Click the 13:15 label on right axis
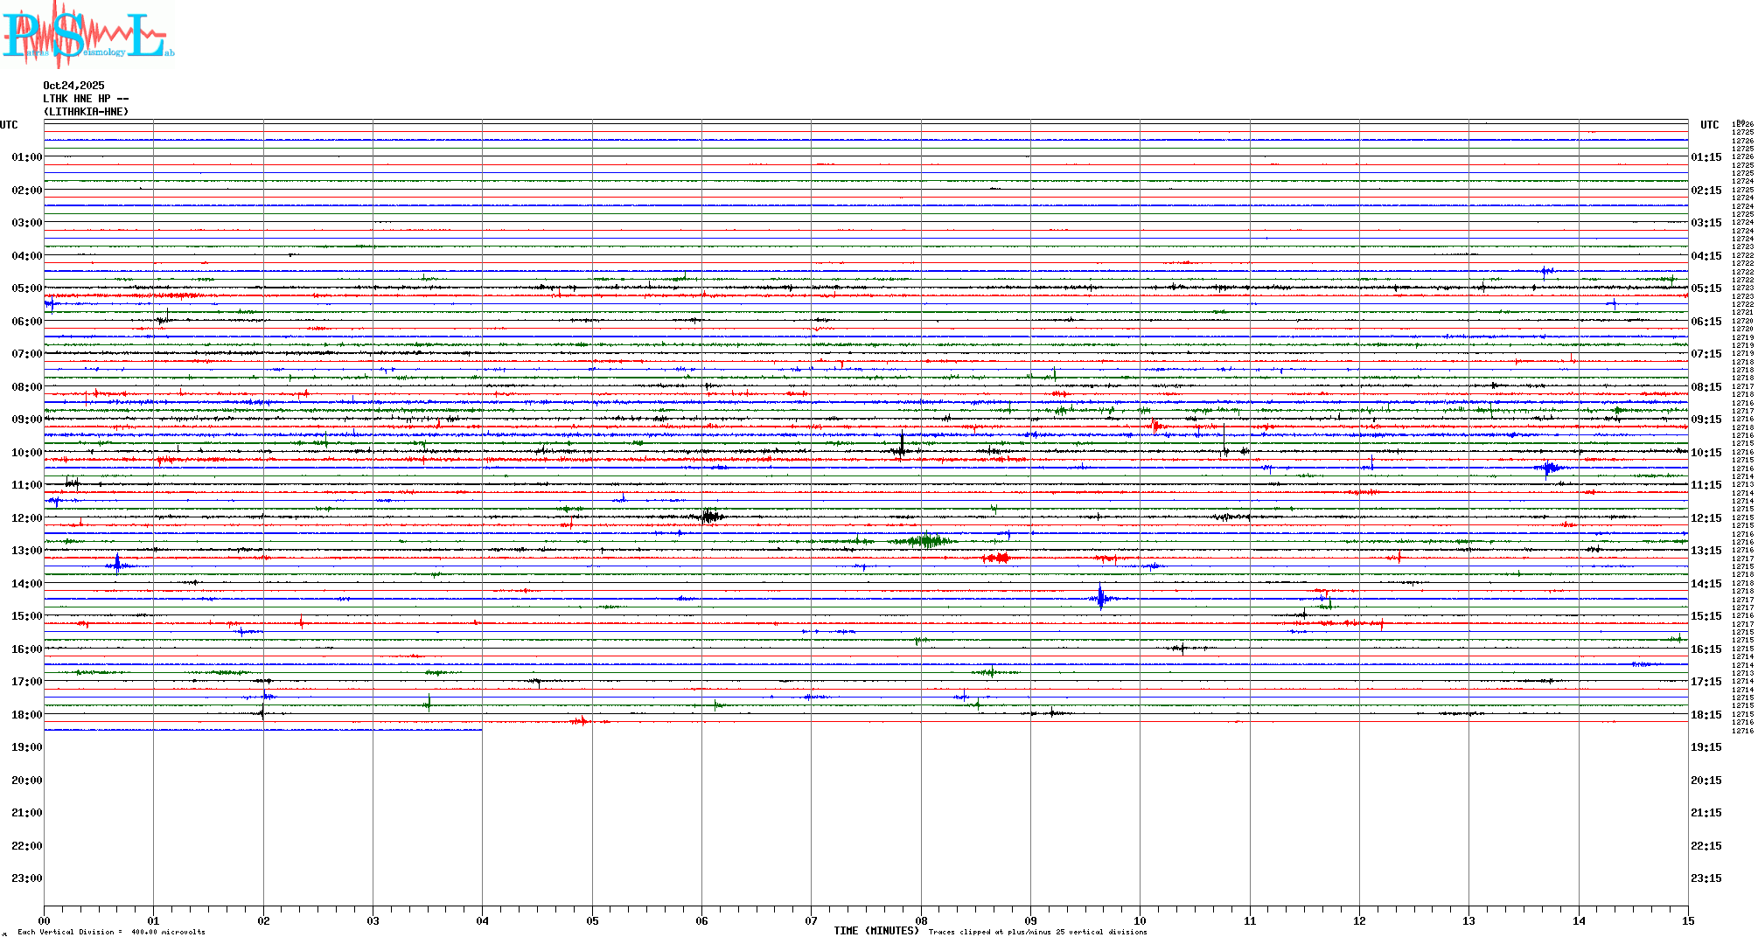 click(x=1706, y=551)
